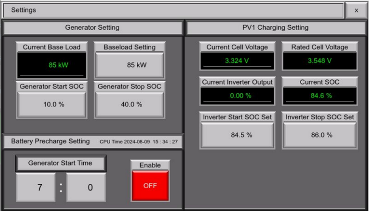Toggle the red Enable OFF button
Screen dimensions: 369x211
click(x=150, y=186)
